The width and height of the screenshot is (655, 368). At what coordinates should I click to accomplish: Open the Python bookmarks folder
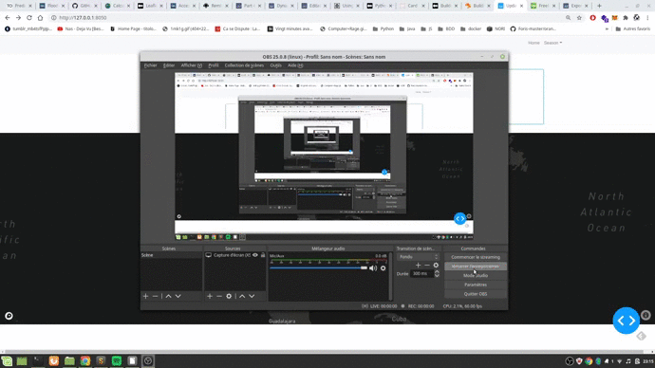tap(384, 28)
